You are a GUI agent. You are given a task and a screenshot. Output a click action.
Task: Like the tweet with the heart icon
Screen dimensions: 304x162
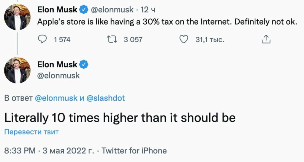184,39
